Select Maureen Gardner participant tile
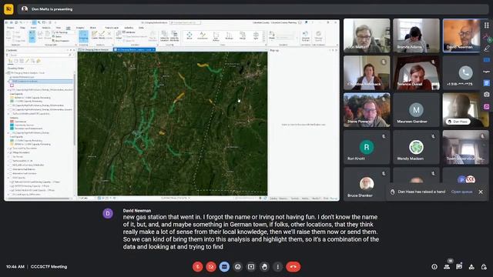This screenshot has width=493, height=277. [x=416, y=110]
